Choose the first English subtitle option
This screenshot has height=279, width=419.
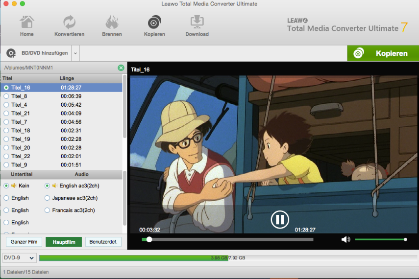(6, 198)
